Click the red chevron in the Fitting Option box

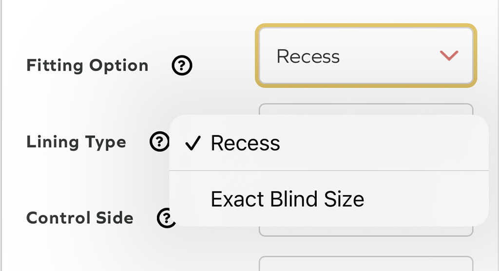click(x=449, y=56)
